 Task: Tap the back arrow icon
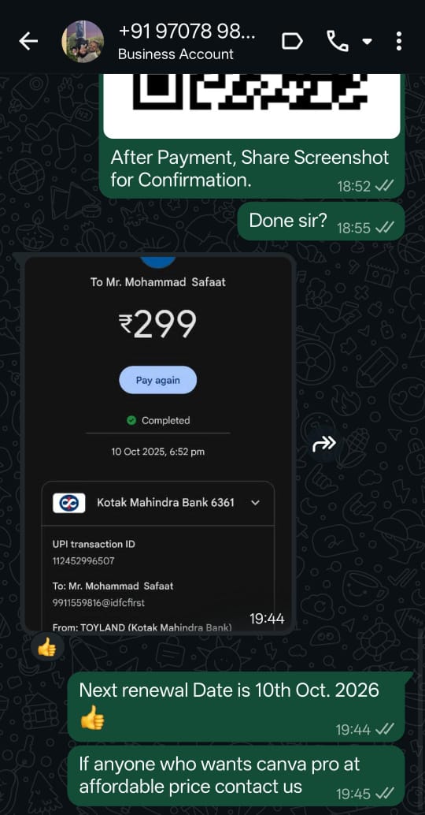point(28,42)
